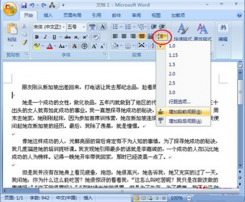Click the Justify alignment button
Screen dimensions: 245x202
(142, 36)
